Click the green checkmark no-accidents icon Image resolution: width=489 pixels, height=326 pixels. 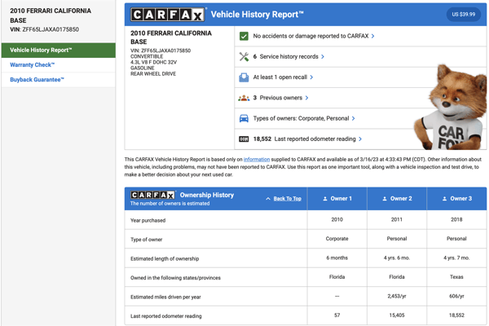pos(244,36)
